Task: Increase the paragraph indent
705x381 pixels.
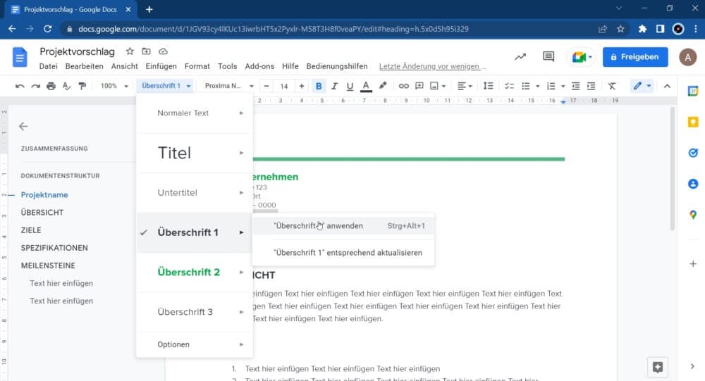Action: (591, 86)
